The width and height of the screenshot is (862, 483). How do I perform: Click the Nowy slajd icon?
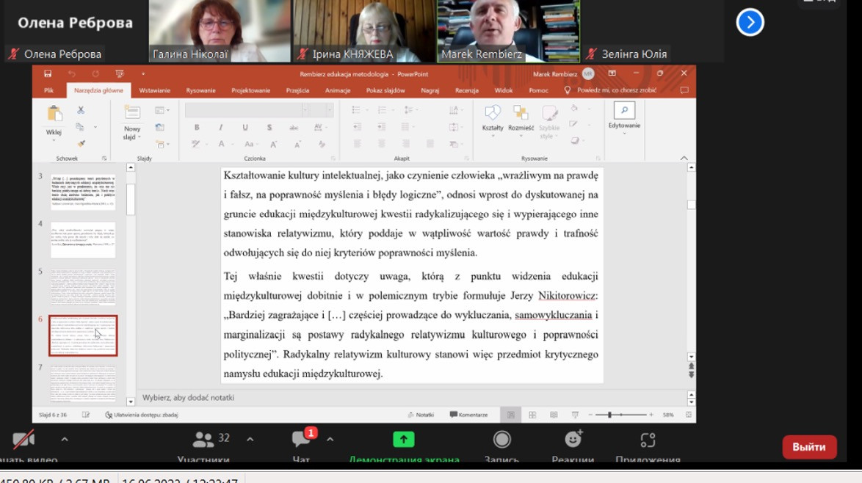coord(132,115)
